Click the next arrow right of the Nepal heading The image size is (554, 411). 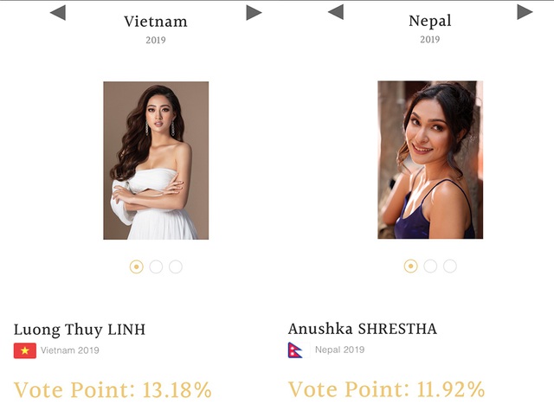525,12
